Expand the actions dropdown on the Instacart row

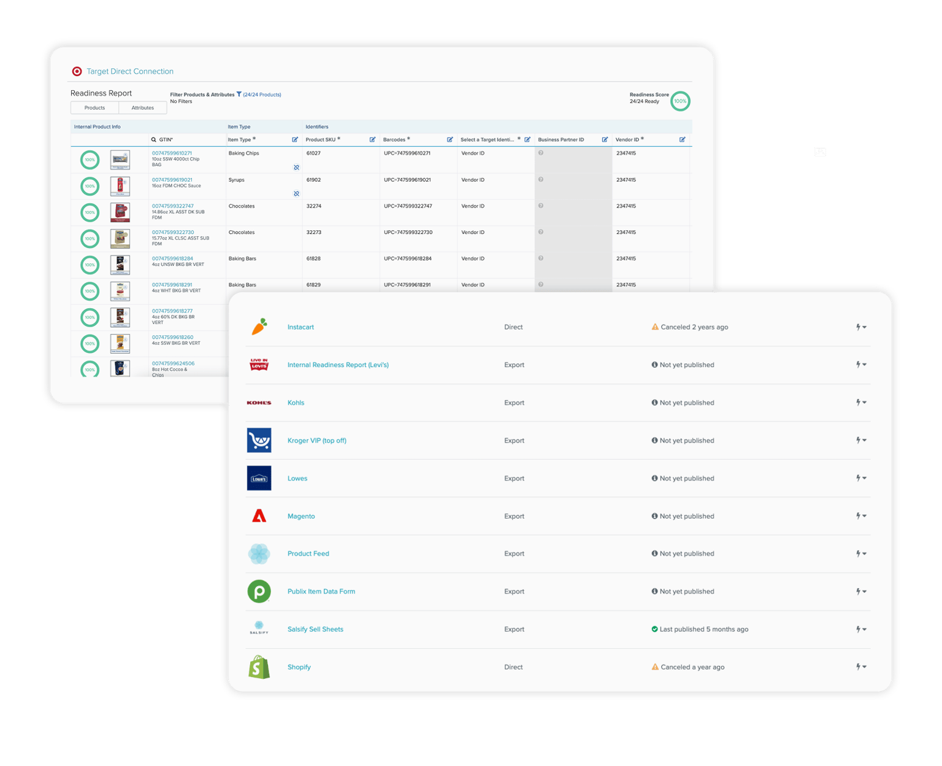pyautogui.click(x=860, y=327)
